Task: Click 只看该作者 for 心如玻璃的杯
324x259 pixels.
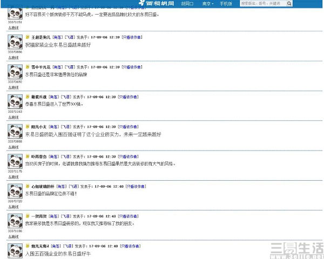Action: [x=136, y=187]
